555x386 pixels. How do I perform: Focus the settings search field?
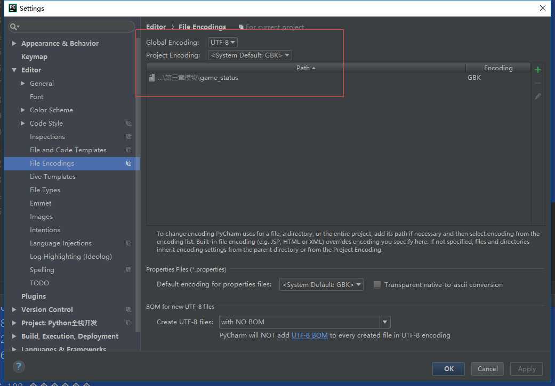(x=71, y=27)
